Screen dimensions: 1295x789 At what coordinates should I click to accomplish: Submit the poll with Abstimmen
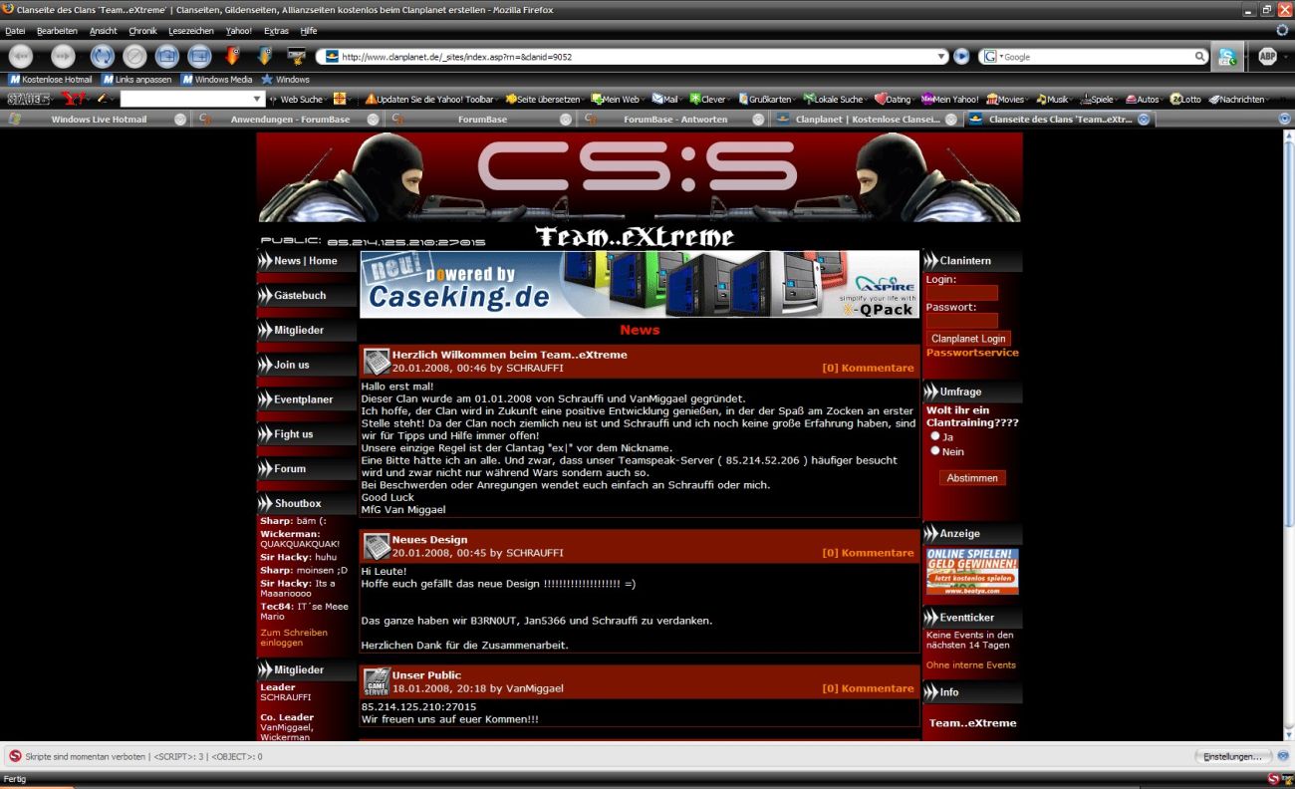(972, 478)
